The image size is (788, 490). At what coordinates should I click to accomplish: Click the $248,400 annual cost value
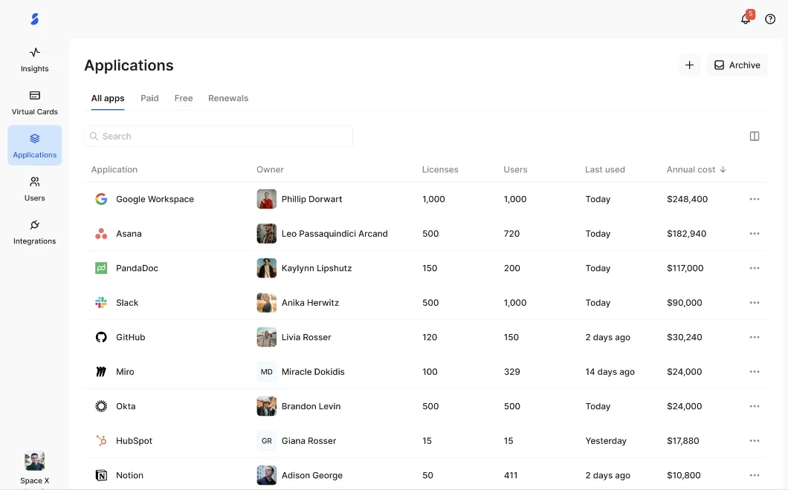pyautogui.click(x=687, y=199)
